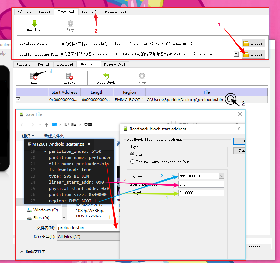Open the Welcome tab in top panel
The image size is (280, 263).
pos(24,12)
